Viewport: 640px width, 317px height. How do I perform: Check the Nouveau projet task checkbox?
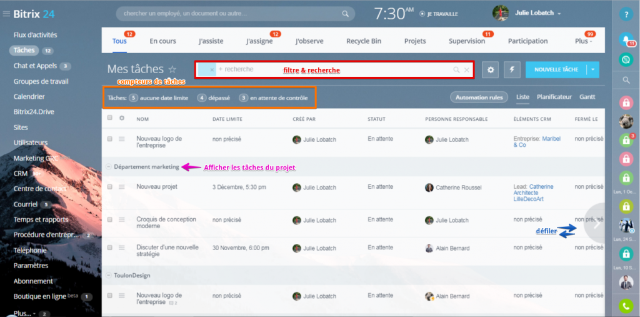[x=109, y=187]
